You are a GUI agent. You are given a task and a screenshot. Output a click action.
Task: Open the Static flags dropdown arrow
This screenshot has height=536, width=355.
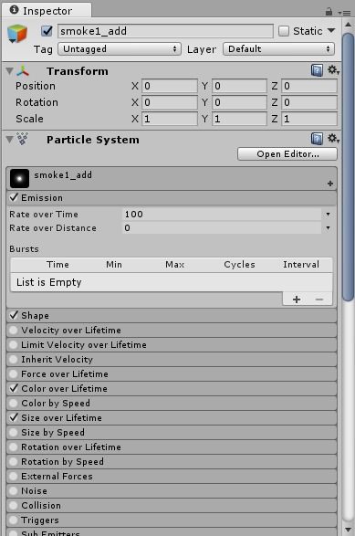(x=331, y=31)
